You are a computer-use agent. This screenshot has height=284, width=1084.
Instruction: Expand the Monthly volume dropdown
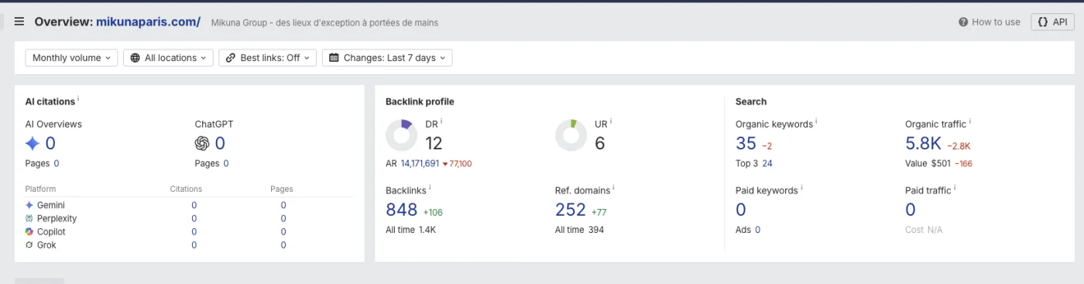click(71, 58)
